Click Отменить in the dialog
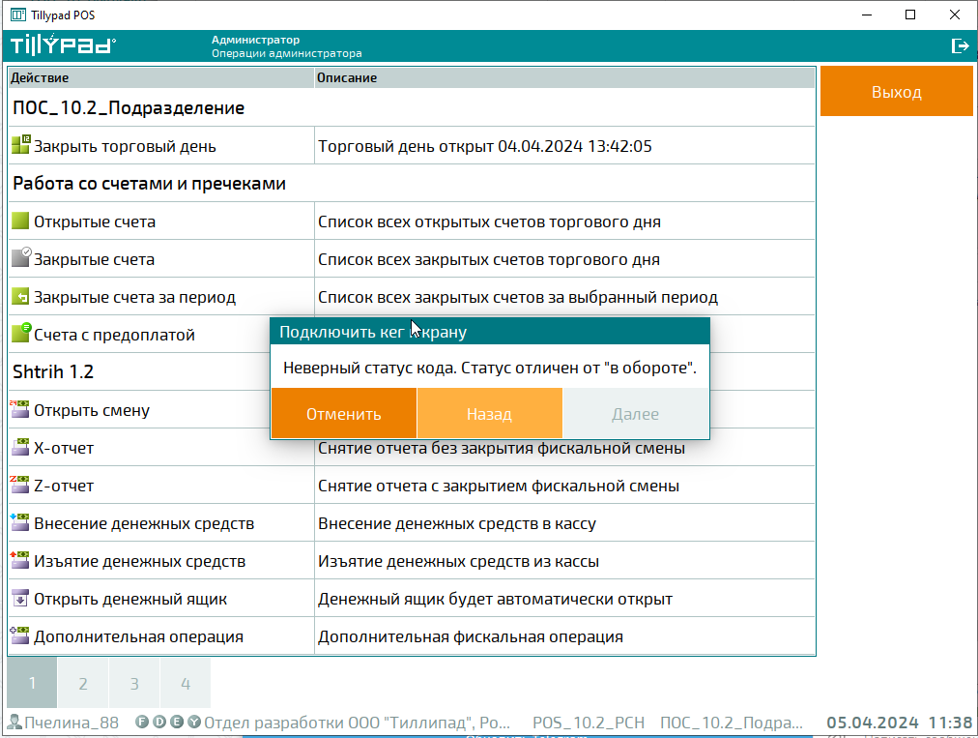The width and height of the screenshot is (978, 738). pos(344,413)
